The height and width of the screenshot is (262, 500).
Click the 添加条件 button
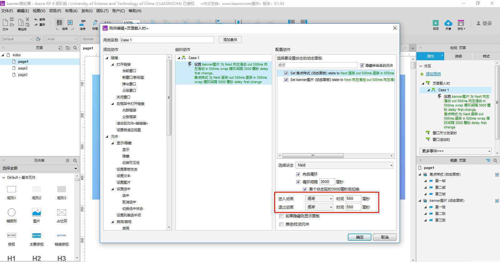pos(230,40)
